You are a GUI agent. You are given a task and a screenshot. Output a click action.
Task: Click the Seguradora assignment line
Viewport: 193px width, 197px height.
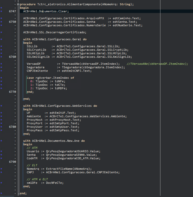coord(76,67)
